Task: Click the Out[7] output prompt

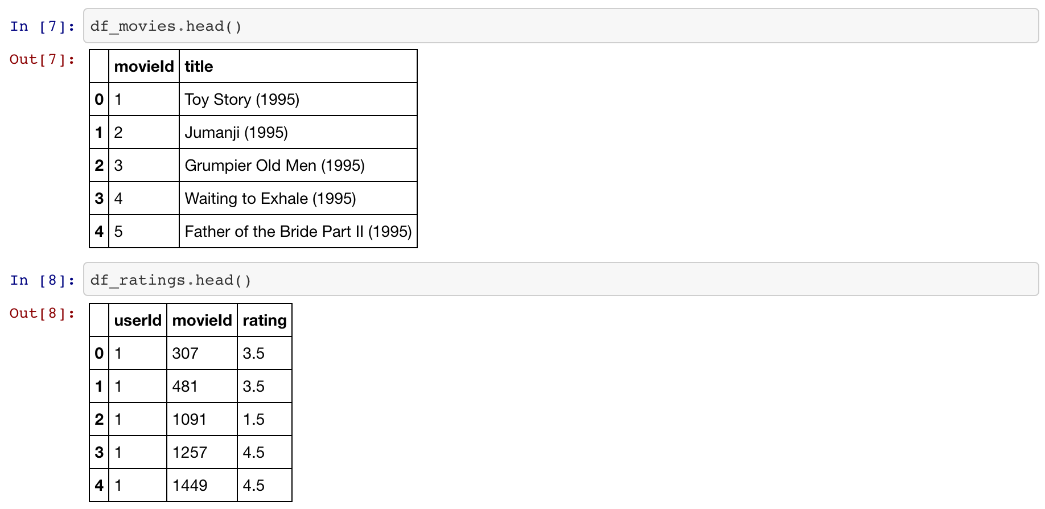Action: 43,59
